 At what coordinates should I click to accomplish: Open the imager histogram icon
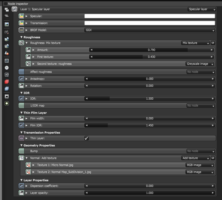click(x=7, y=96)
